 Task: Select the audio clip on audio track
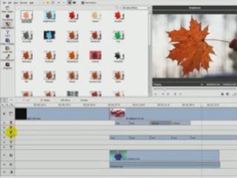(165, 165)
